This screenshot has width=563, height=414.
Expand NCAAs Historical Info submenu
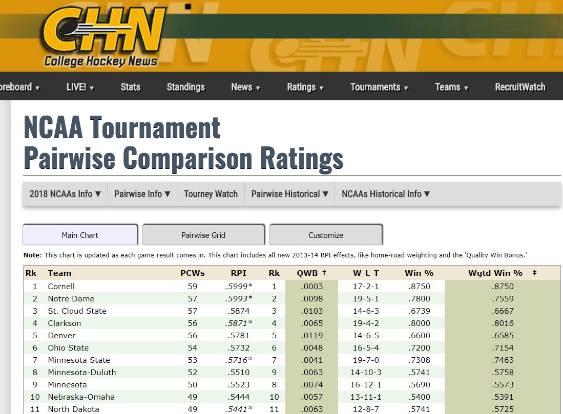[x=386, y=194]
